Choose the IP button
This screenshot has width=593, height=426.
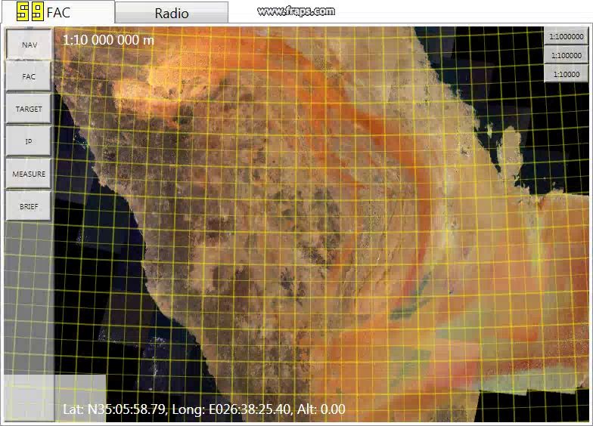tap(29, 141)
